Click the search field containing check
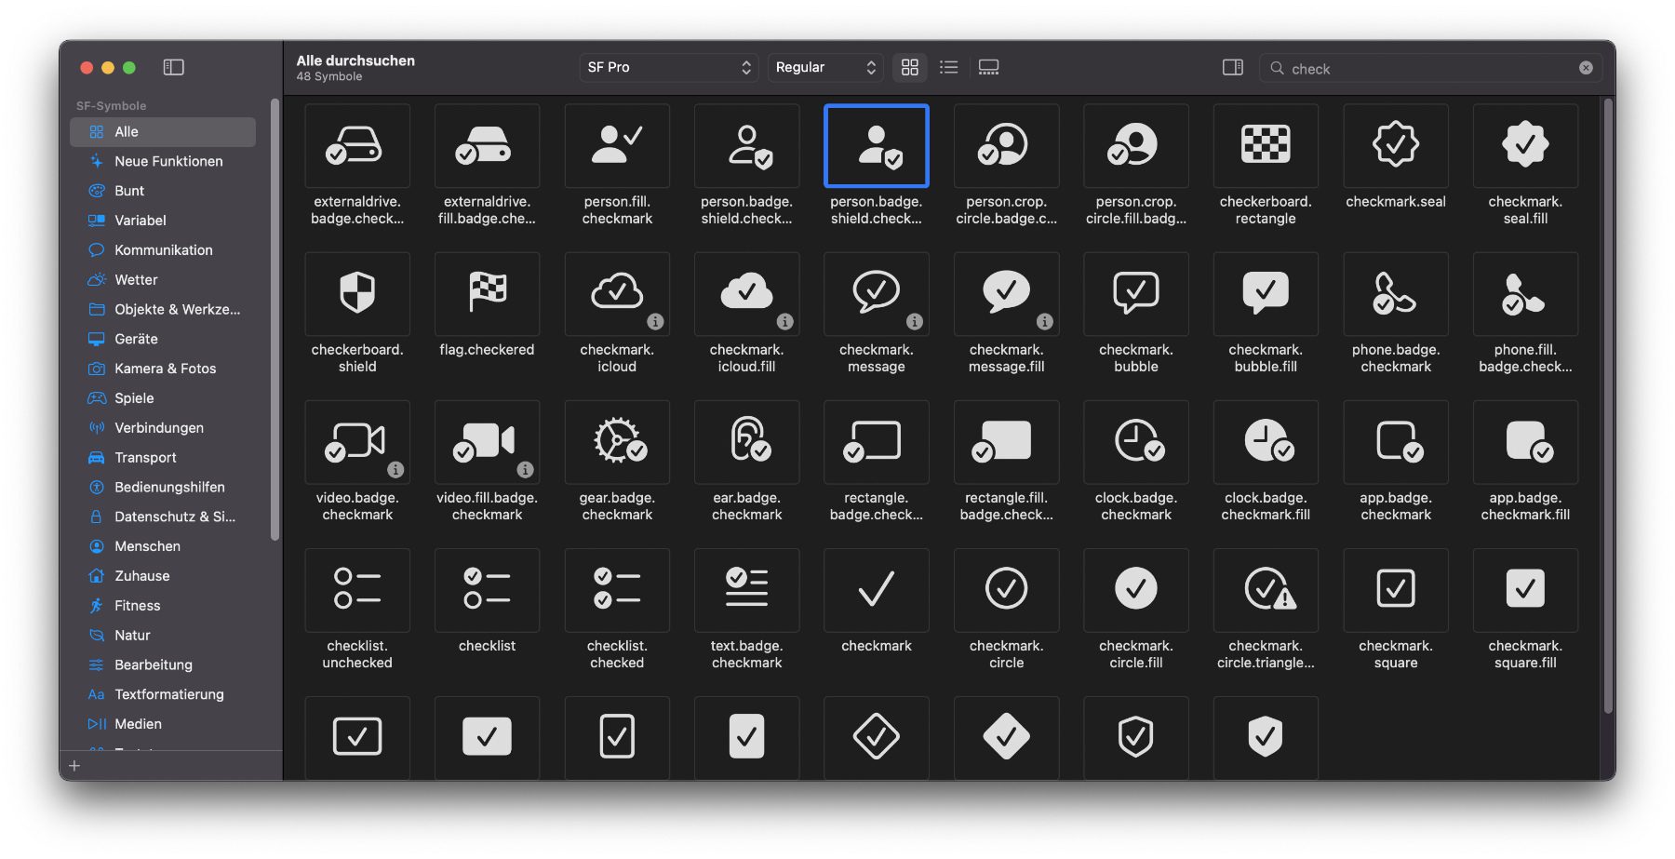This screenshot has height=859, width=1675. [1430, 68]
